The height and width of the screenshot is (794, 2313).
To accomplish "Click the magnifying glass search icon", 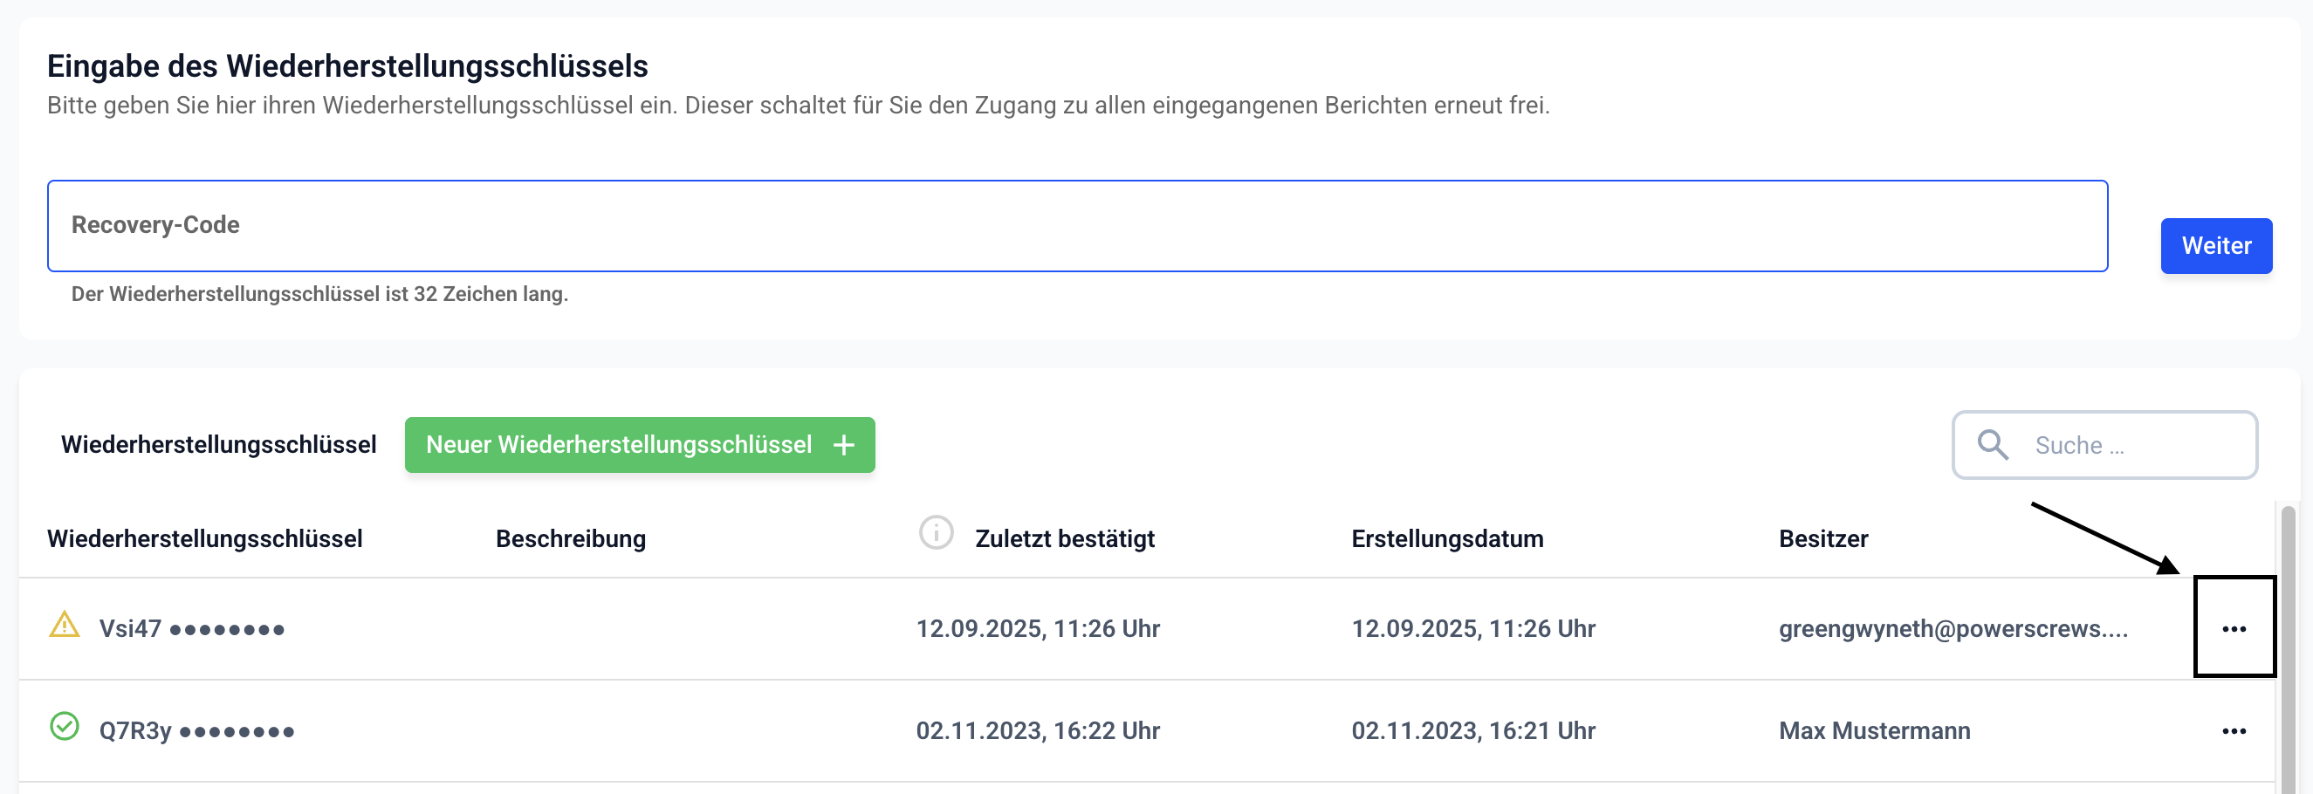I will (1993, 445).
